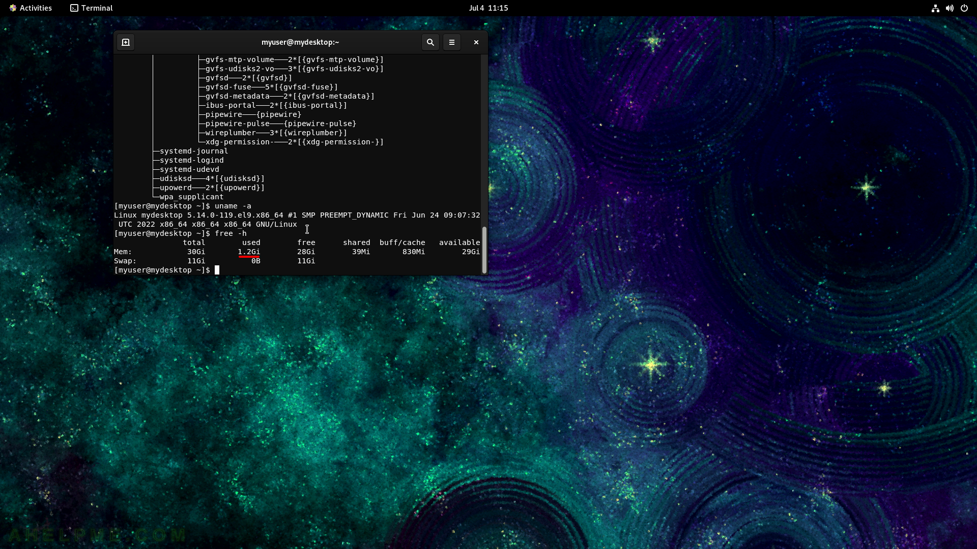
Task: Click the total memory value 30Gi
Action: (196, 252)
